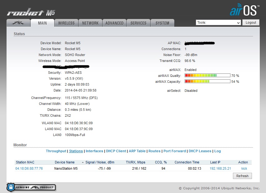This screenshot has width=266, height=193.
Task: Sort stations by Device Name column
Action: pos(65,162)
